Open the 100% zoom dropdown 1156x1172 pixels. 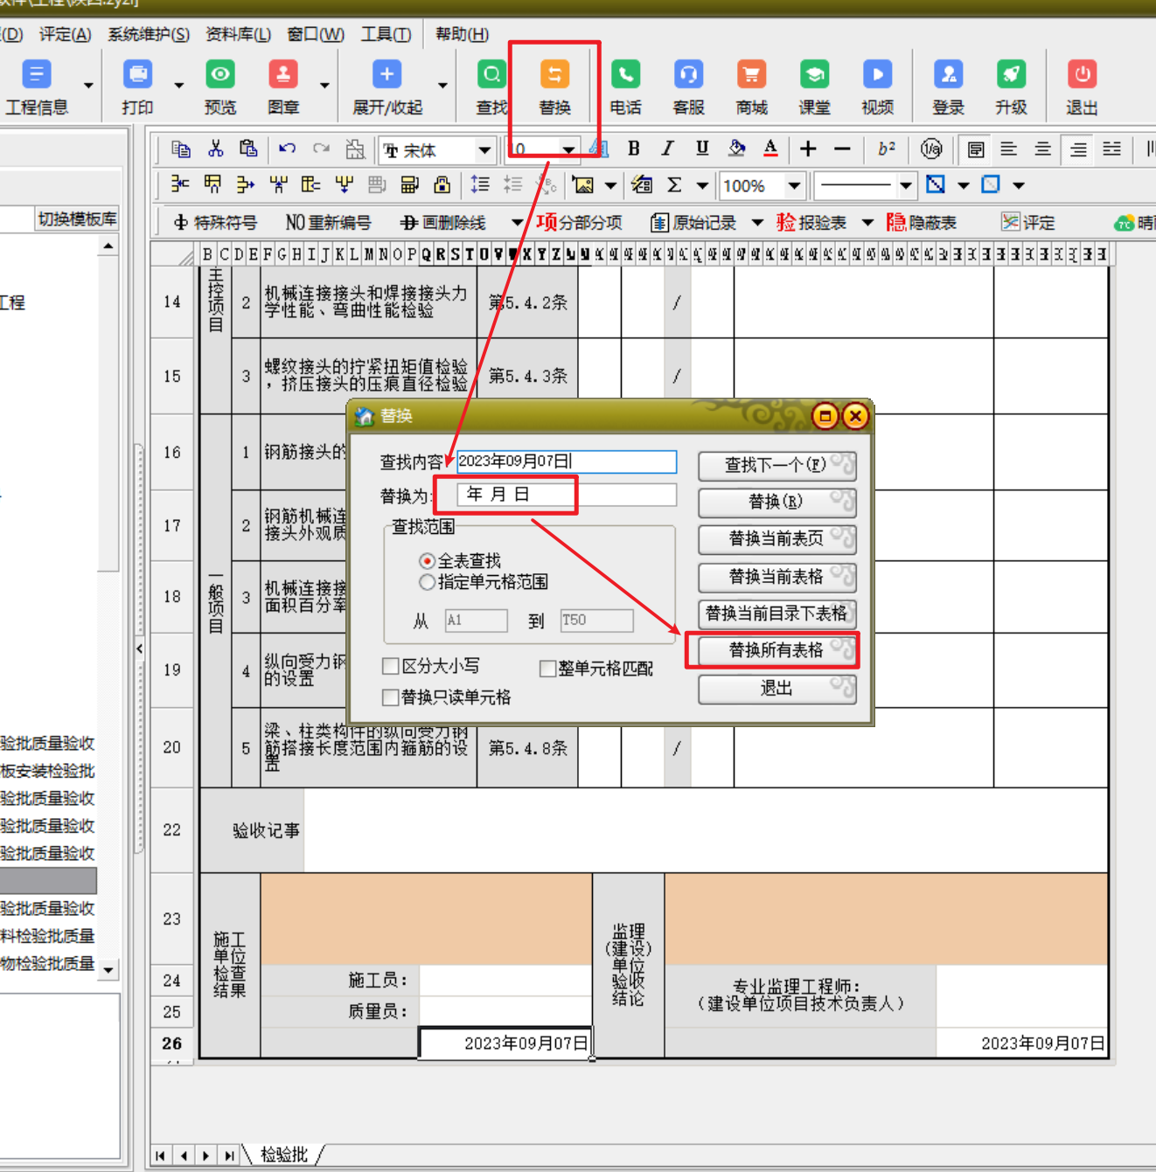[x=794, y=185]
